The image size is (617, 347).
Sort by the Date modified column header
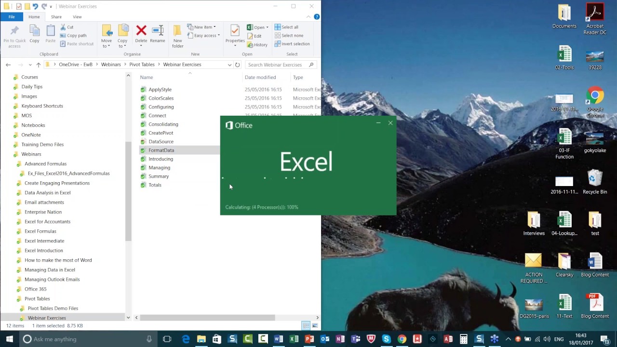click(260, 77)
